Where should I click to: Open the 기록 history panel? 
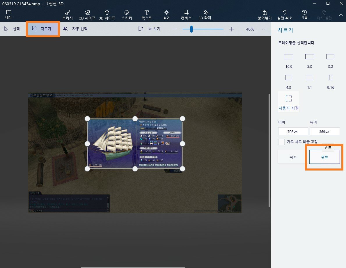click(x=304, y=15)
